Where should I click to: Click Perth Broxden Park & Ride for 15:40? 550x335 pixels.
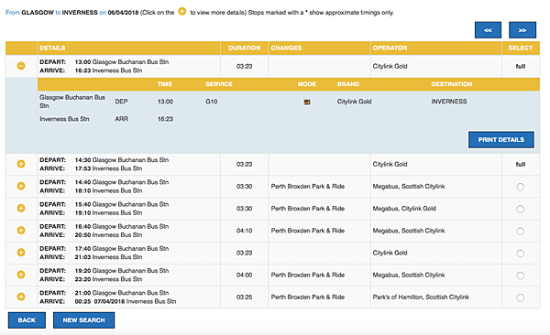click(x=308, y=209)
